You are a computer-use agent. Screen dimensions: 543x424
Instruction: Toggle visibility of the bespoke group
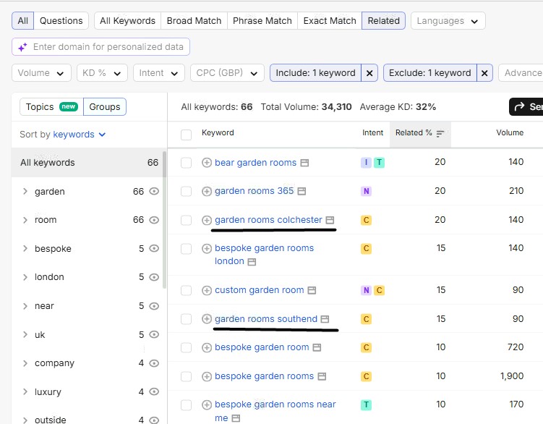click(x=154, y=249)
